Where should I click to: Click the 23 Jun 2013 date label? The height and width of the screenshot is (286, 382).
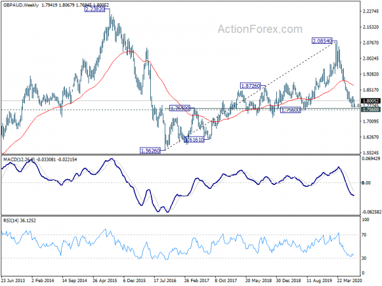tap(13, 280)
